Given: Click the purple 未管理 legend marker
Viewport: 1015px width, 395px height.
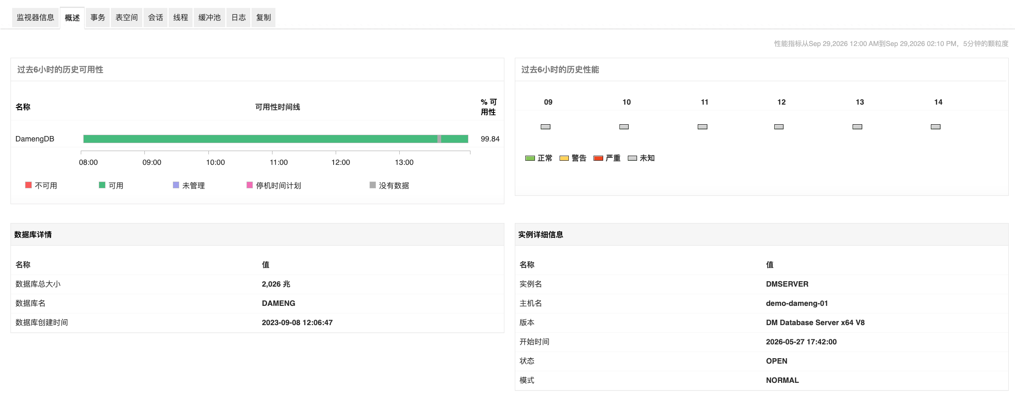Looking at the screenshot, I should click(x=176, y=185).
